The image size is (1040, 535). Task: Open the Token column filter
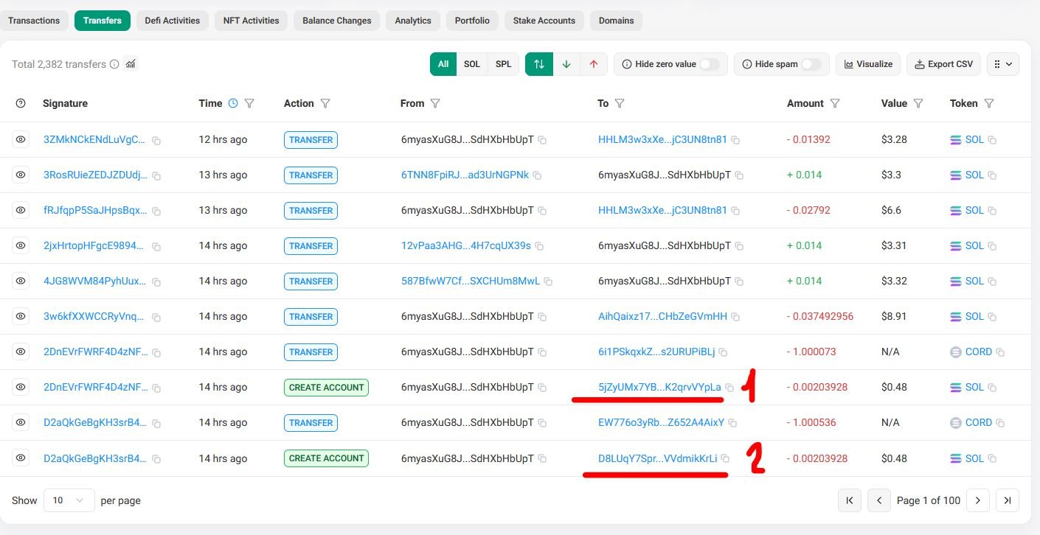989,103
